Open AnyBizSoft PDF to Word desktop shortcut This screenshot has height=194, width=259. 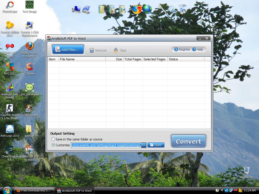[29, 153]
